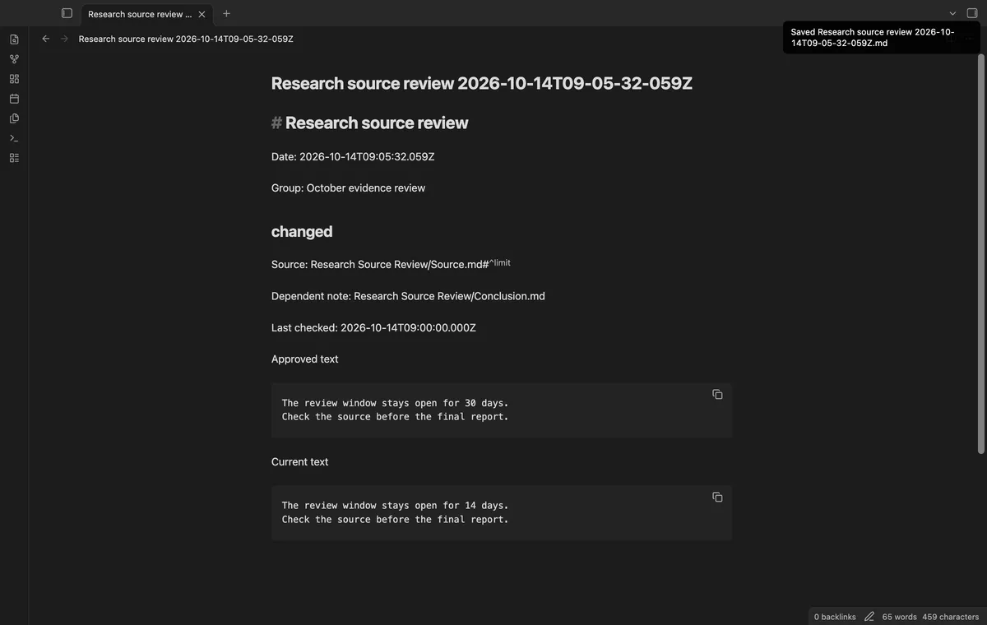This screenshot has width=987, height=625.
Task: Click the Last checked timestamp line
Action: pyautogui.click(x=373, y=327)
